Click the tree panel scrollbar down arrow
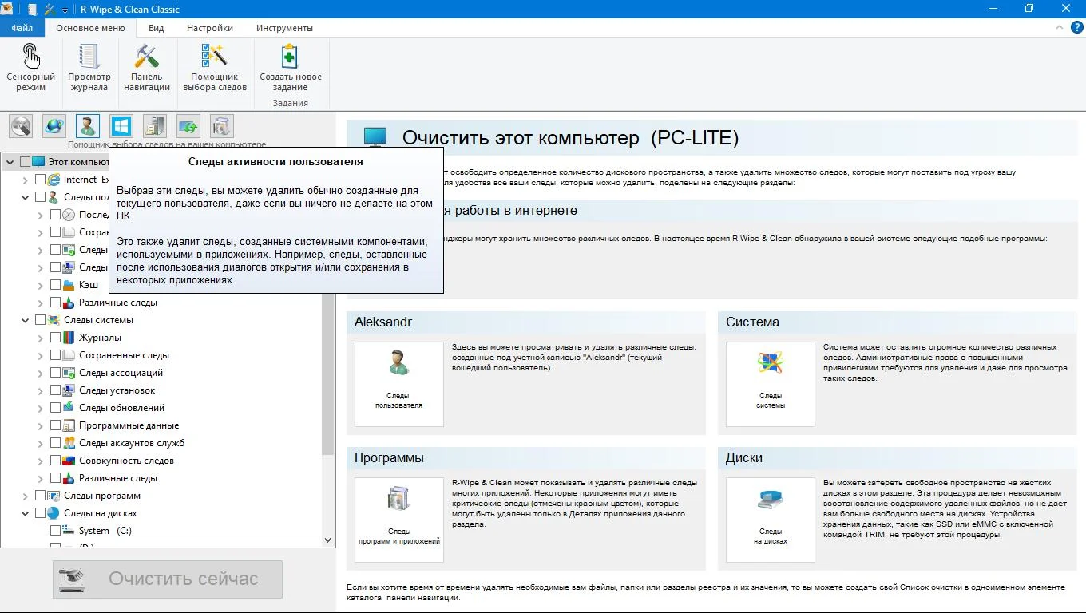 327,540
